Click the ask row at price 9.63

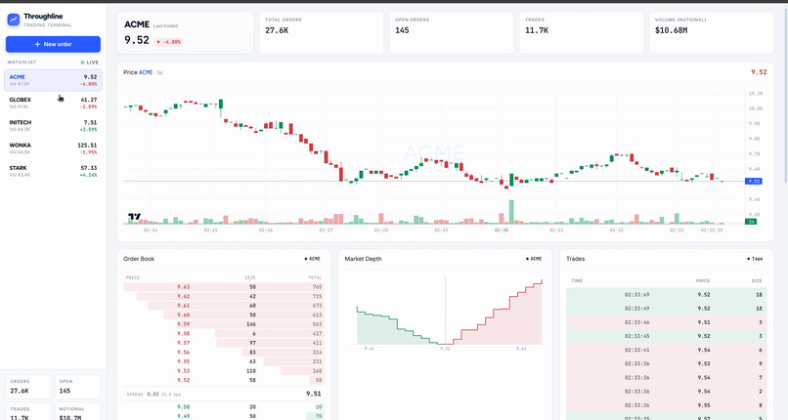coord(224,287)
